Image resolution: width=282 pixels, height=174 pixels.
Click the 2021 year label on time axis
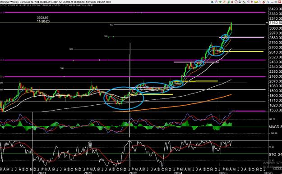pyautogui.click(x=42, y=173)
